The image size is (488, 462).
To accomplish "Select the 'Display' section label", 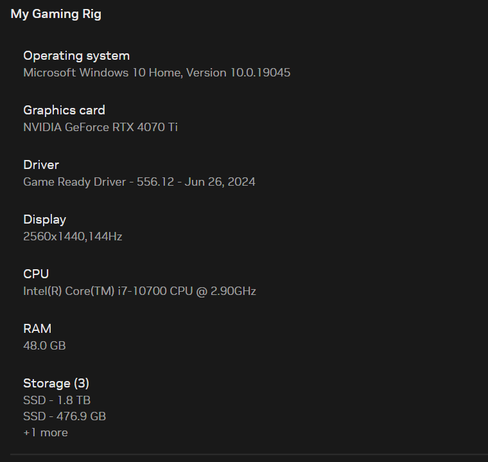I will [x=44, y=220].
